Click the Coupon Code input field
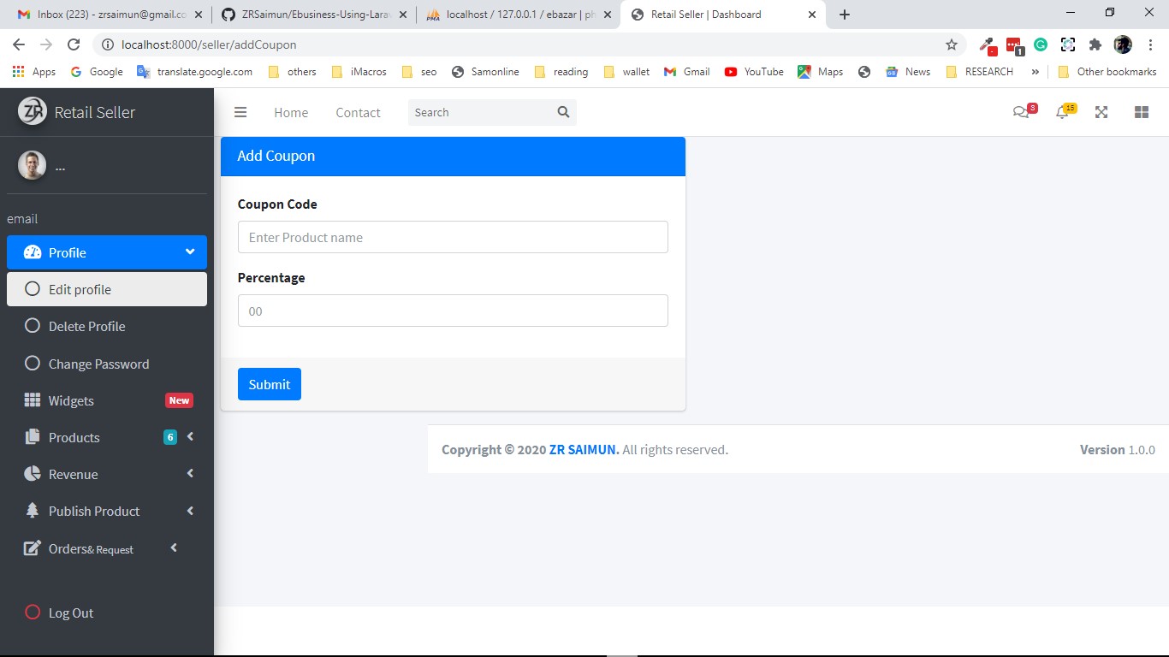The width and height of the screenshot is (1169, 657). click(x=453, y=237)
